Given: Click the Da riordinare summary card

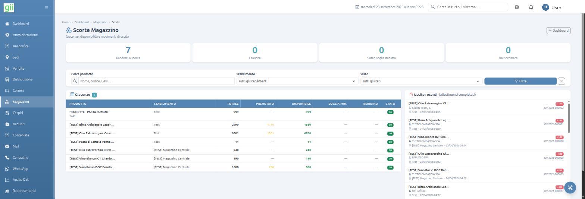Looking at the screenshot, I should click(x=508, y=53).
